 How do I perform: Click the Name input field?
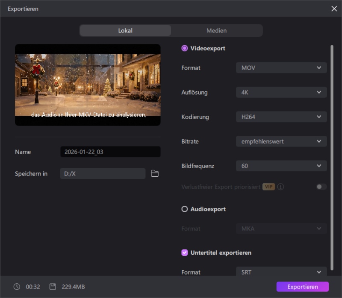[110, 152]
